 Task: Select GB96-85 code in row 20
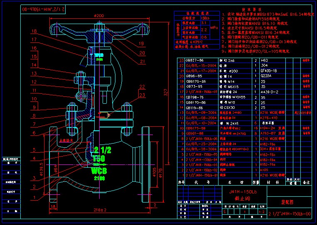[194, 76]
